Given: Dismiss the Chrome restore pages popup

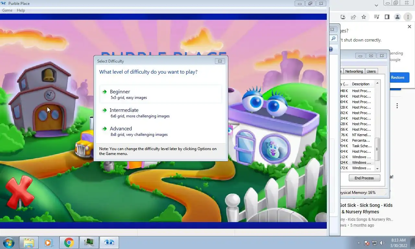Looking at the screenshot, I should point(409,27).
